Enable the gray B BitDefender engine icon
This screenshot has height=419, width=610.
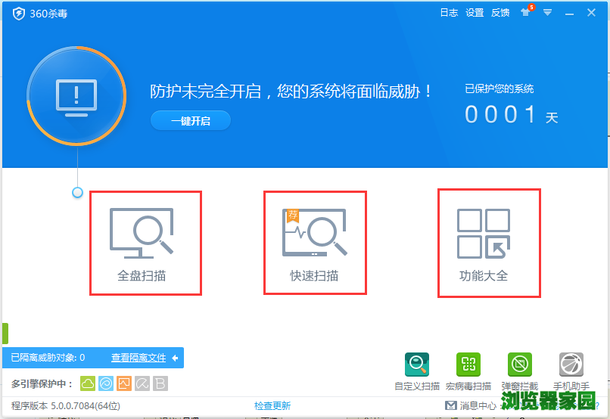point(160,383)
